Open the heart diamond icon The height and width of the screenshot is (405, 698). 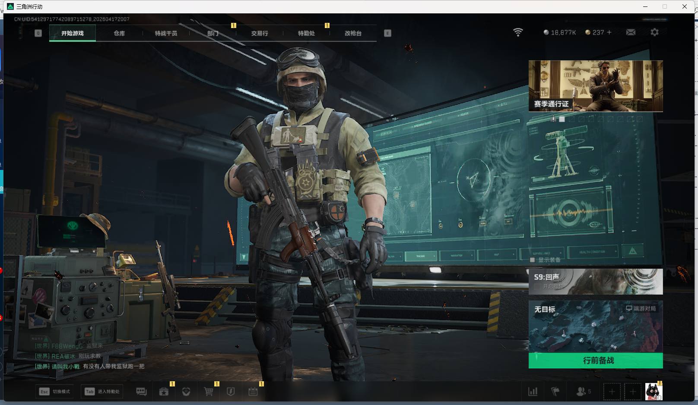pos(186,392)
